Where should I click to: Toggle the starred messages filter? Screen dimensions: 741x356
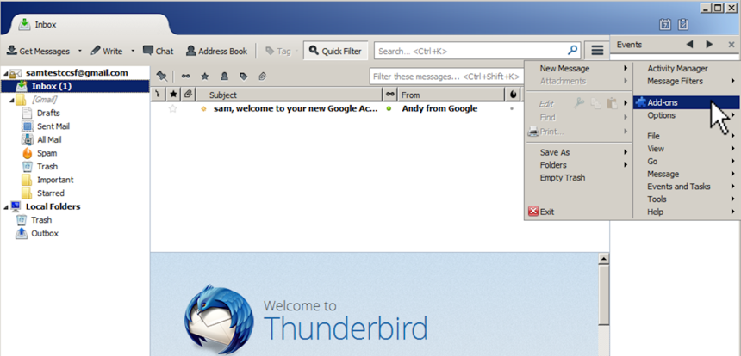(204, 76)
